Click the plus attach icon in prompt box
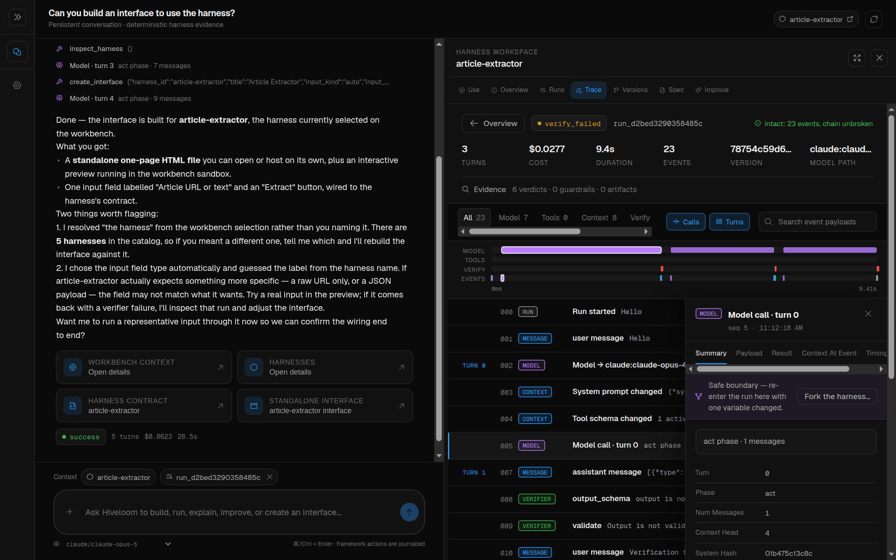 click(70, 512)
